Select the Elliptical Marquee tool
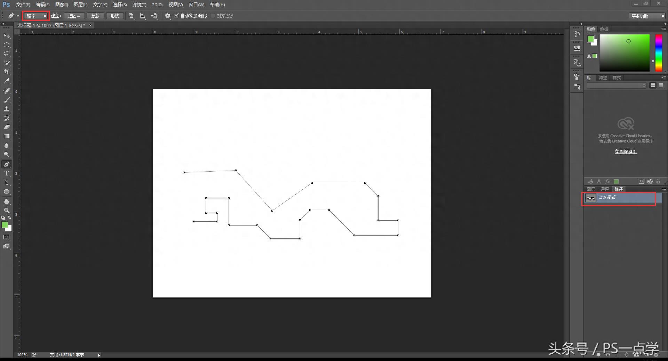 coord(7,45)
